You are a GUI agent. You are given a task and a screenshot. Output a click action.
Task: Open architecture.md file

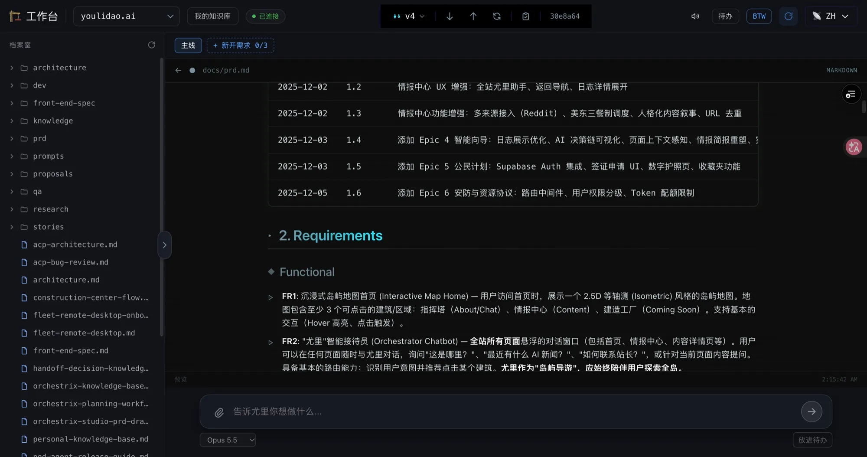80,280
